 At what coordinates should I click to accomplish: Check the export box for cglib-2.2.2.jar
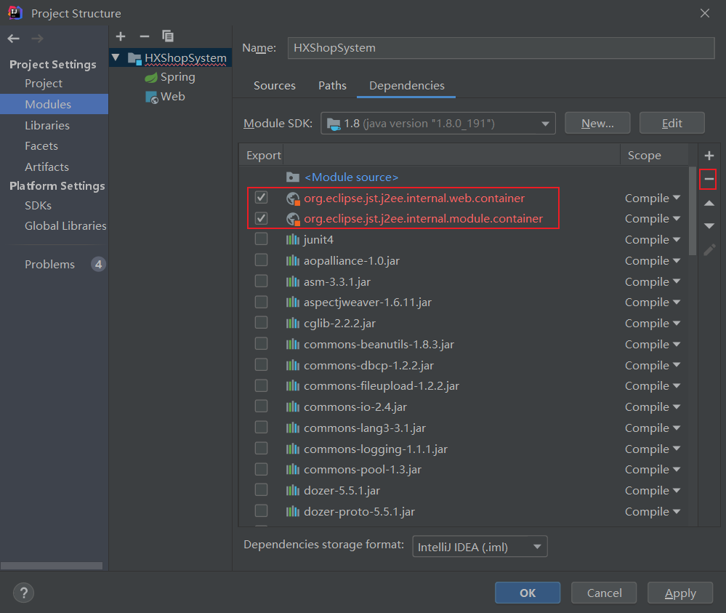262,323
